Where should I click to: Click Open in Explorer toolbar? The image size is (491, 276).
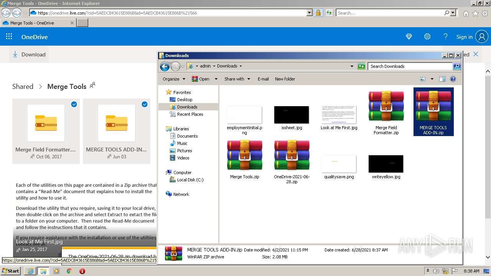201,79
